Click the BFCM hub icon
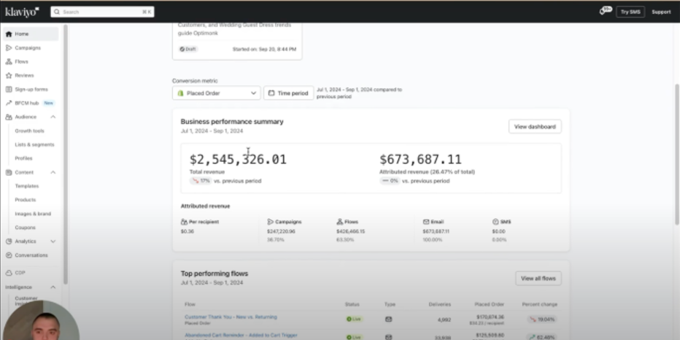This screenshot has width=680, height=340. (x=9, y=103)
